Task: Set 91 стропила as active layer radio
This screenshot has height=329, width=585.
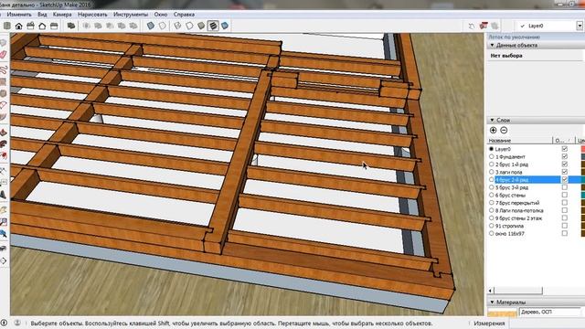Action: [492, 226]
